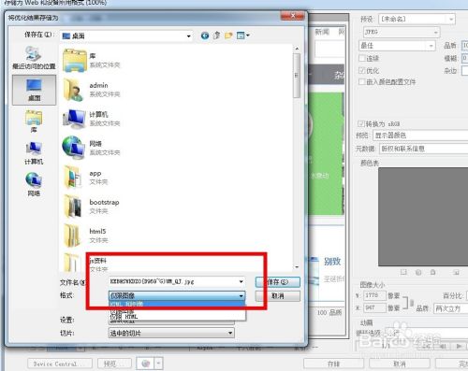This screenshot has height=371, width=468.
Task: Click the image width field showing 1778
Action: tap(374, 295)
